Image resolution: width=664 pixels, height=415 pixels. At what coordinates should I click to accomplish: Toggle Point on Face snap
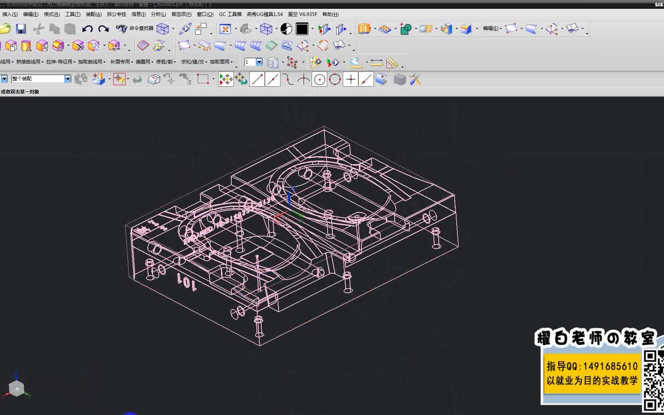[382, 79]
